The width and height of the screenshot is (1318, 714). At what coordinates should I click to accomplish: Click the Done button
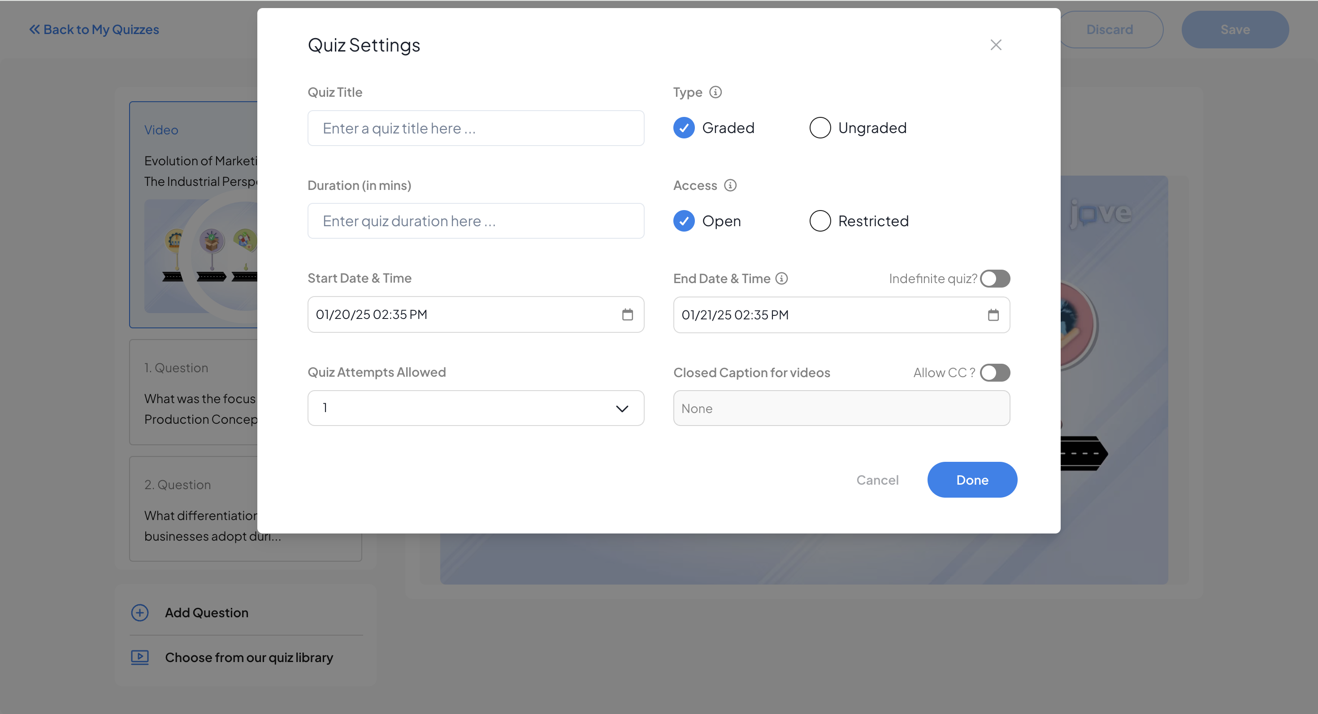[x=972, y=479]
